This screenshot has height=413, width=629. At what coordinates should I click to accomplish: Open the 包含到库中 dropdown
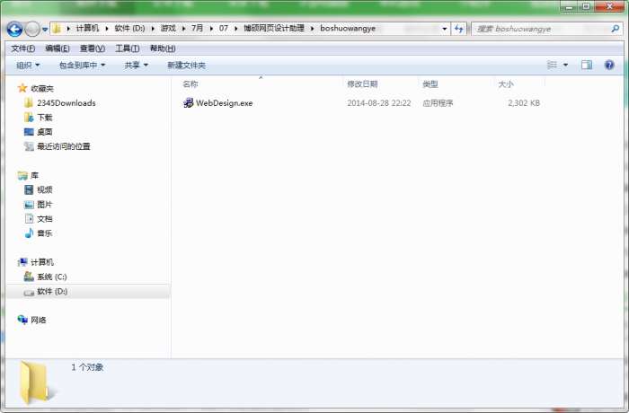[x=83, y=66]
